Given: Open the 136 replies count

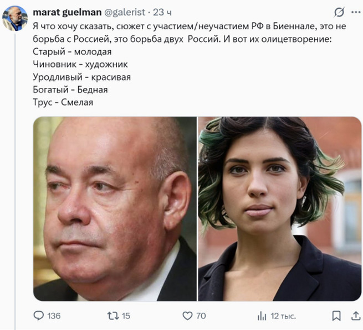Looking at the screenshot, I should (x=54, y=316).
